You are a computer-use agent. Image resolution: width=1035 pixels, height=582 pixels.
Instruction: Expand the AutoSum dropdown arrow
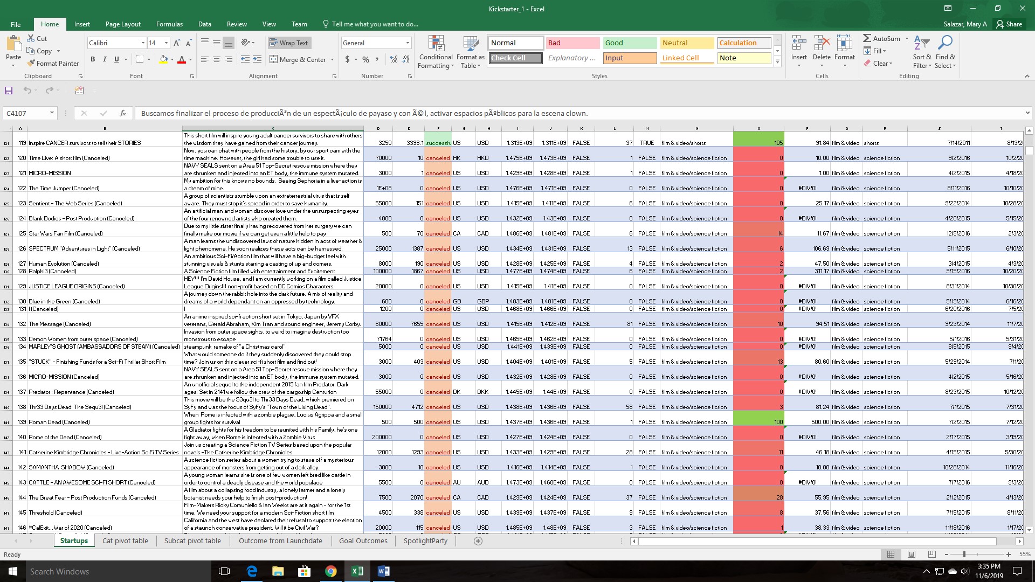tap(907, 38)
